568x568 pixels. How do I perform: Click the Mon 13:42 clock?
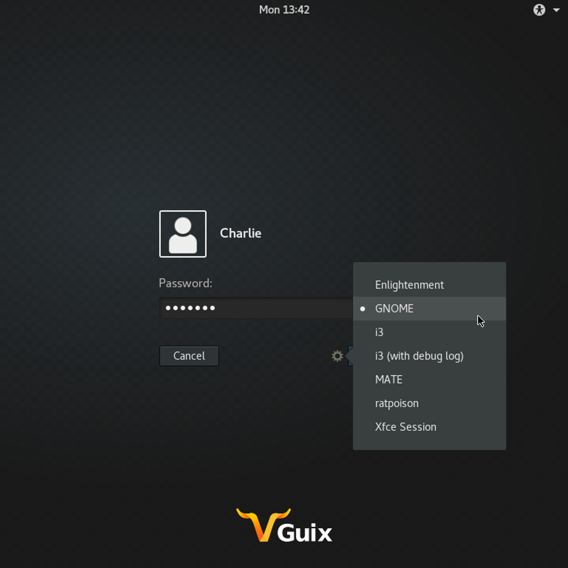pos(284,9)
